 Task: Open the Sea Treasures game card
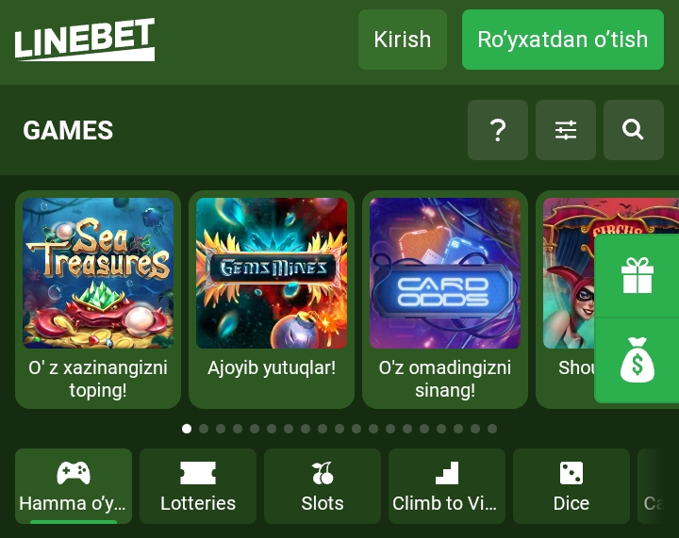(x=98, y=300)
